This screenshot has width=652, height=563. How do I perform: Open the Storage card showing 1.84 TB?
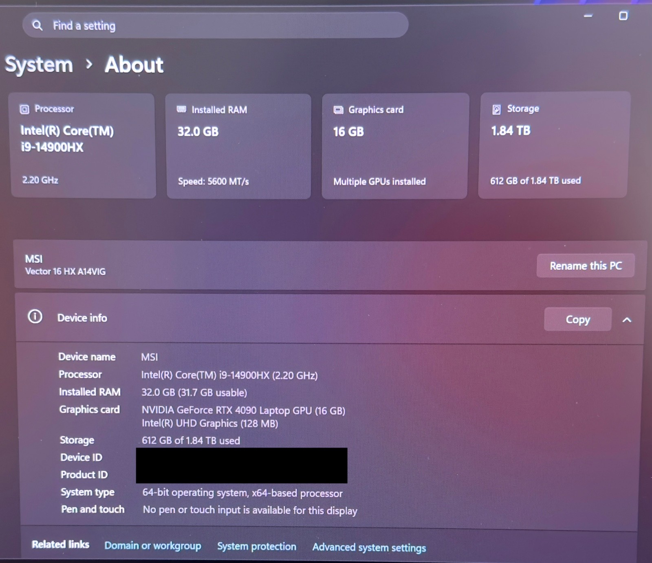tap(554, 145)
